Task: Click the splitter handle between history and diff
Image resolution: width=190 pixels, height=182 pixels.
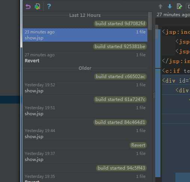Action: tap(154, 95)
